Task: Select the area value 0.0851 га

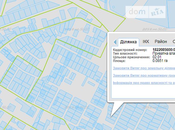Action: click(x=160, y=61)
